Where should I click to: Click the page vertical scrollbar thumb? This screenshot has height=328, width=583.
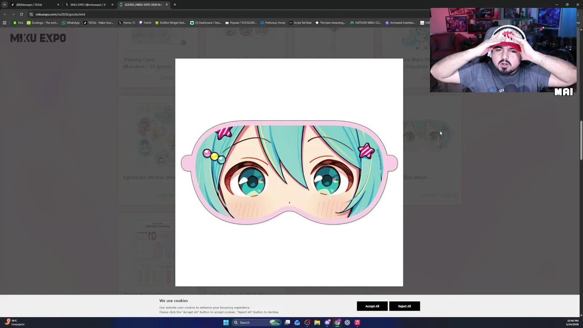coord(581,140)
